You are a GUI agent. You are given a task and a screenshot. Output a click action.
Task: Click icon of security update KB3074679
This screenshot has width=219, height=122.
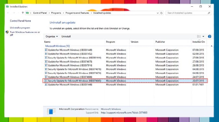point(46,69)
